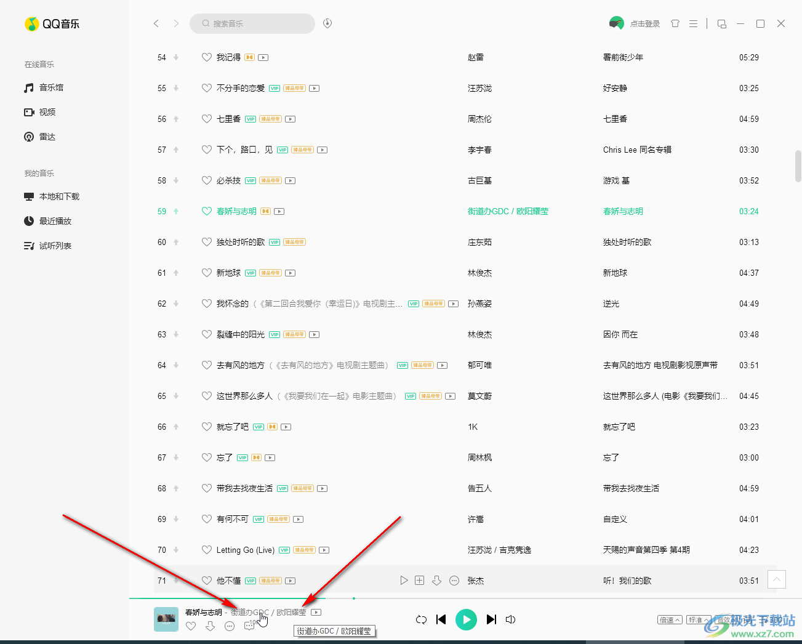Click VIP badge on 独处时听的歌
This screenshot has width=802, height=644.
coord(275,242)
